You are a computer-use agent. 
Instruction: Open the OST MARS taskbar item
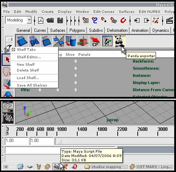151,167
